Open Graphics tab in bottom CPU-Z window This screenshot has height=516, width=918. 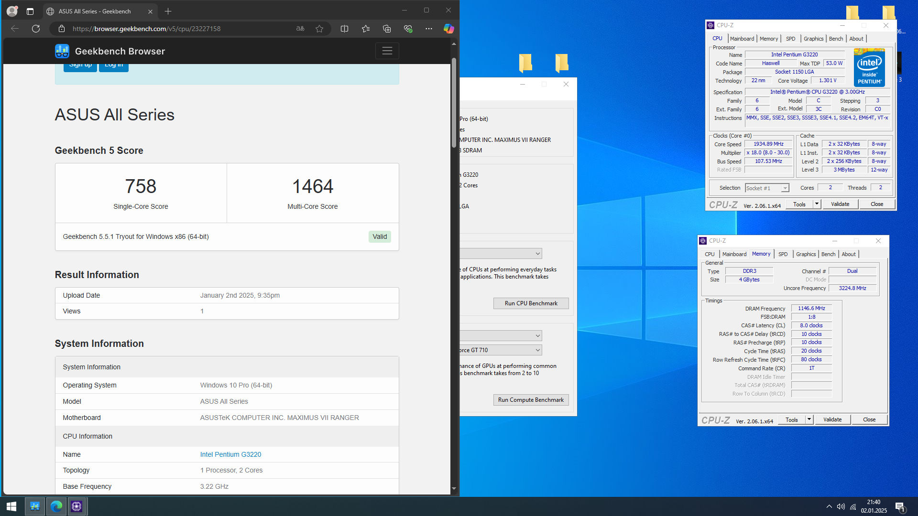(x=806, y=254)
